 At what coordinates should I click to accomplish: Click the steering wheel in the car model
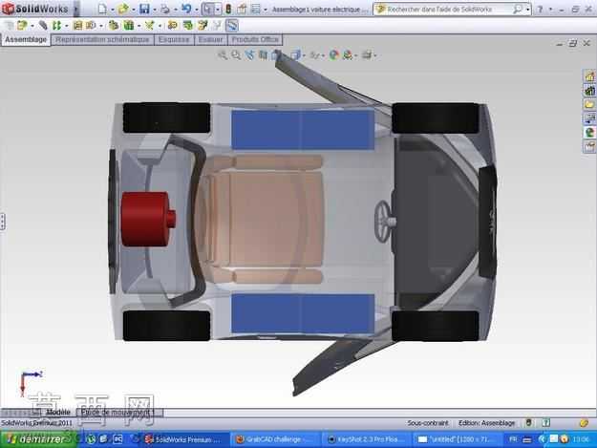[x=384, y=221]
